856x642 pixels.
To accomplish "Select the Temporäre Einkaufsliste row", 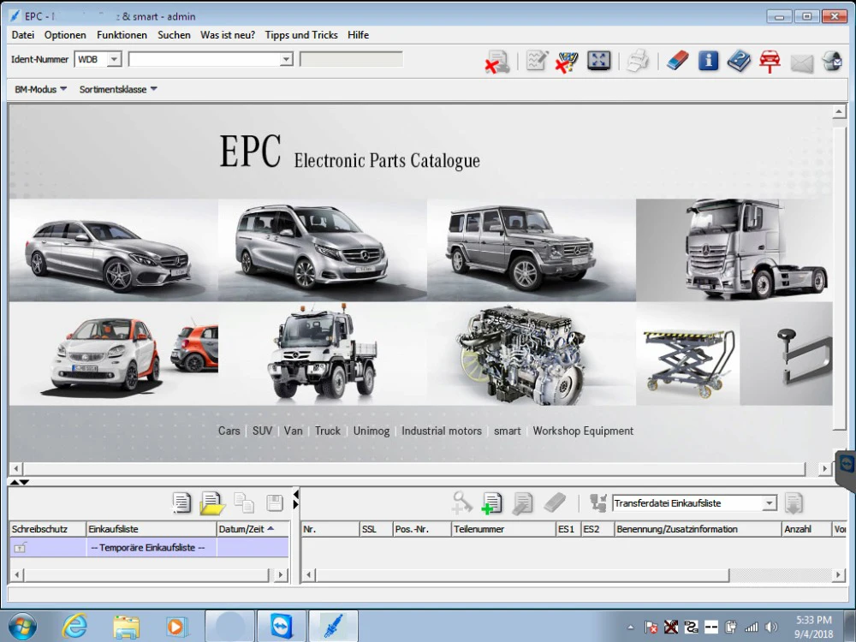I will tap(149, 547).
